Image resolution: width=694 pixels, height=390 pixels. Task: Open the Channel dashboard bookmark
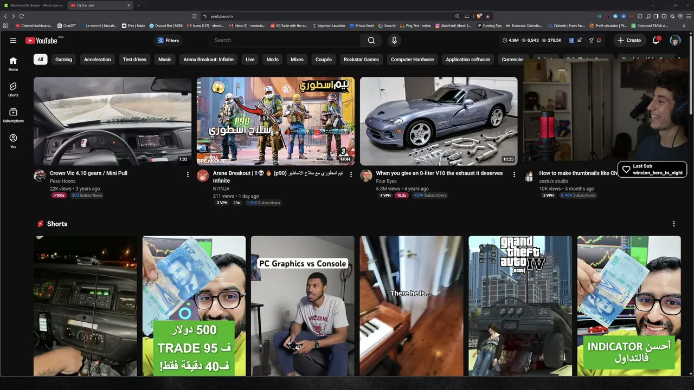click(34, 25)
